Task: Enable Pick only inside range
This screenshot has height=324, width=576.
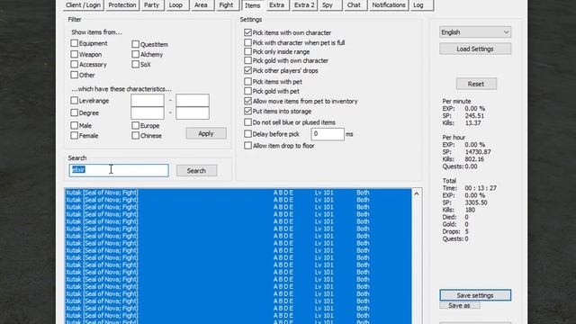Action: [248, 51]
